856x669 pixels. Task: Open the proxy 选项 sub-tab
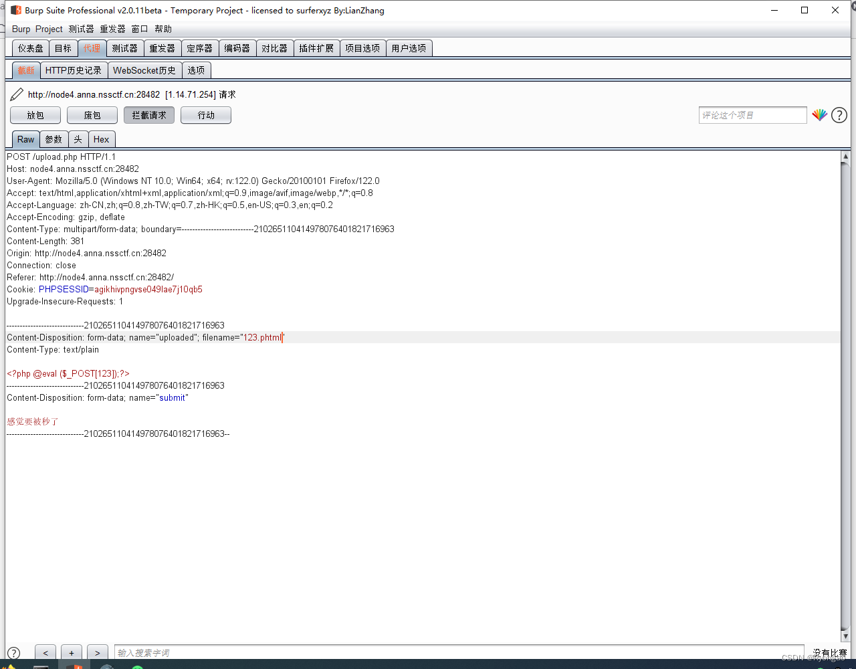click(196, 70)
